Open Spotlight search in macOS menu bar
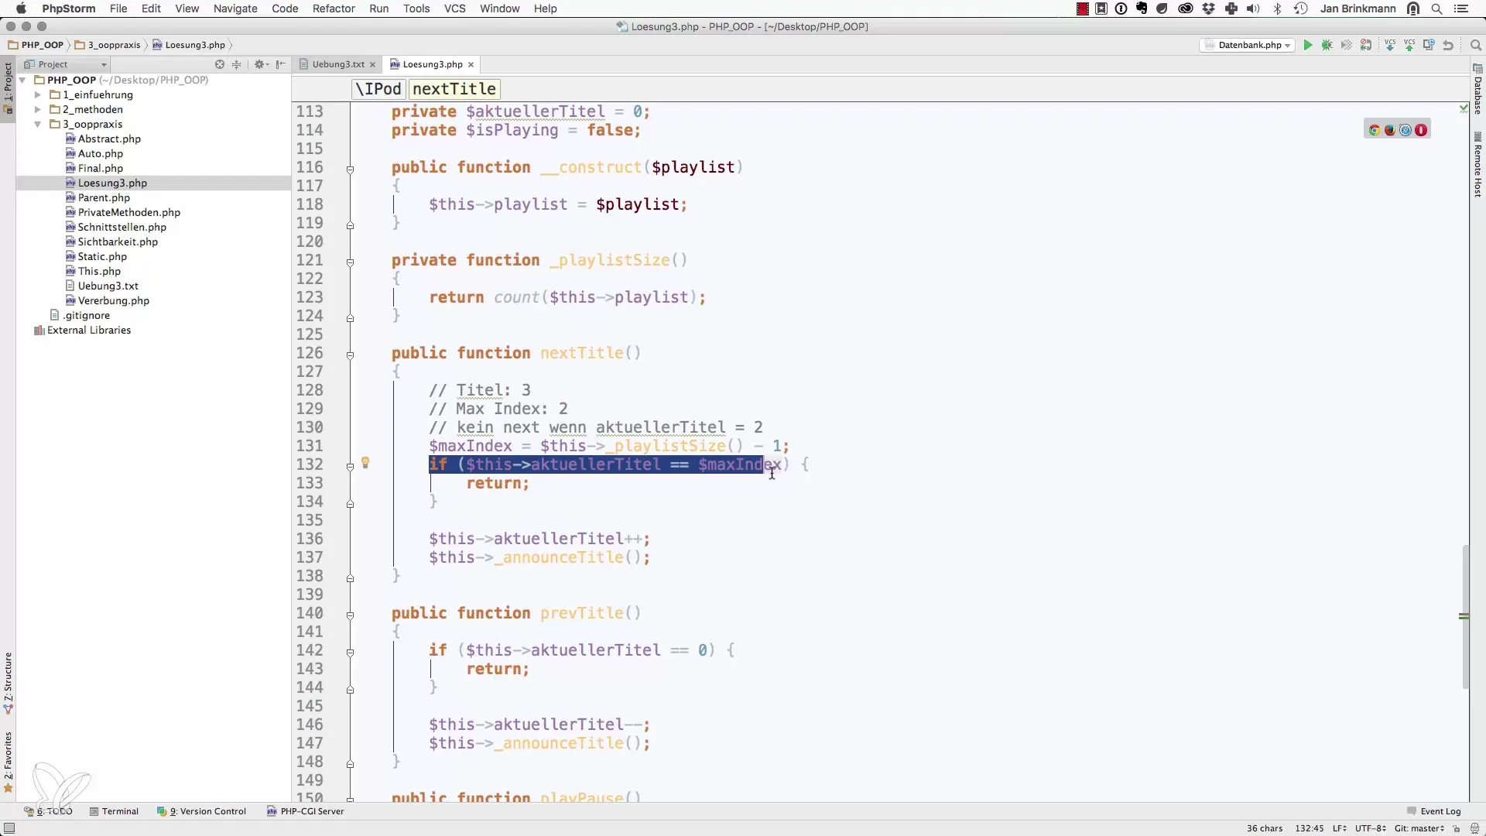The height and width of the screenshot is (836, 1486). [x=1437, y=9]
